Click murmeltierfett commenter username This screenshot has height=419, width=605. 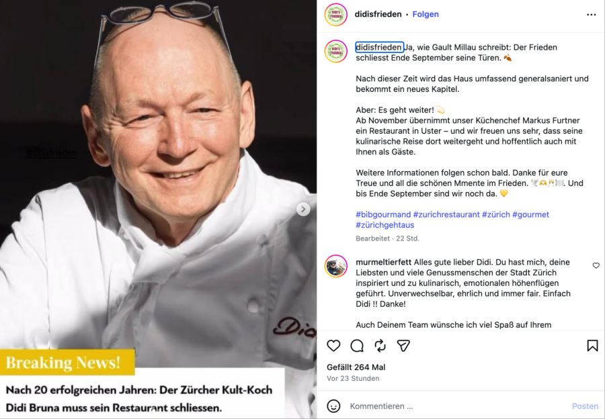click(x=384, y=262)
